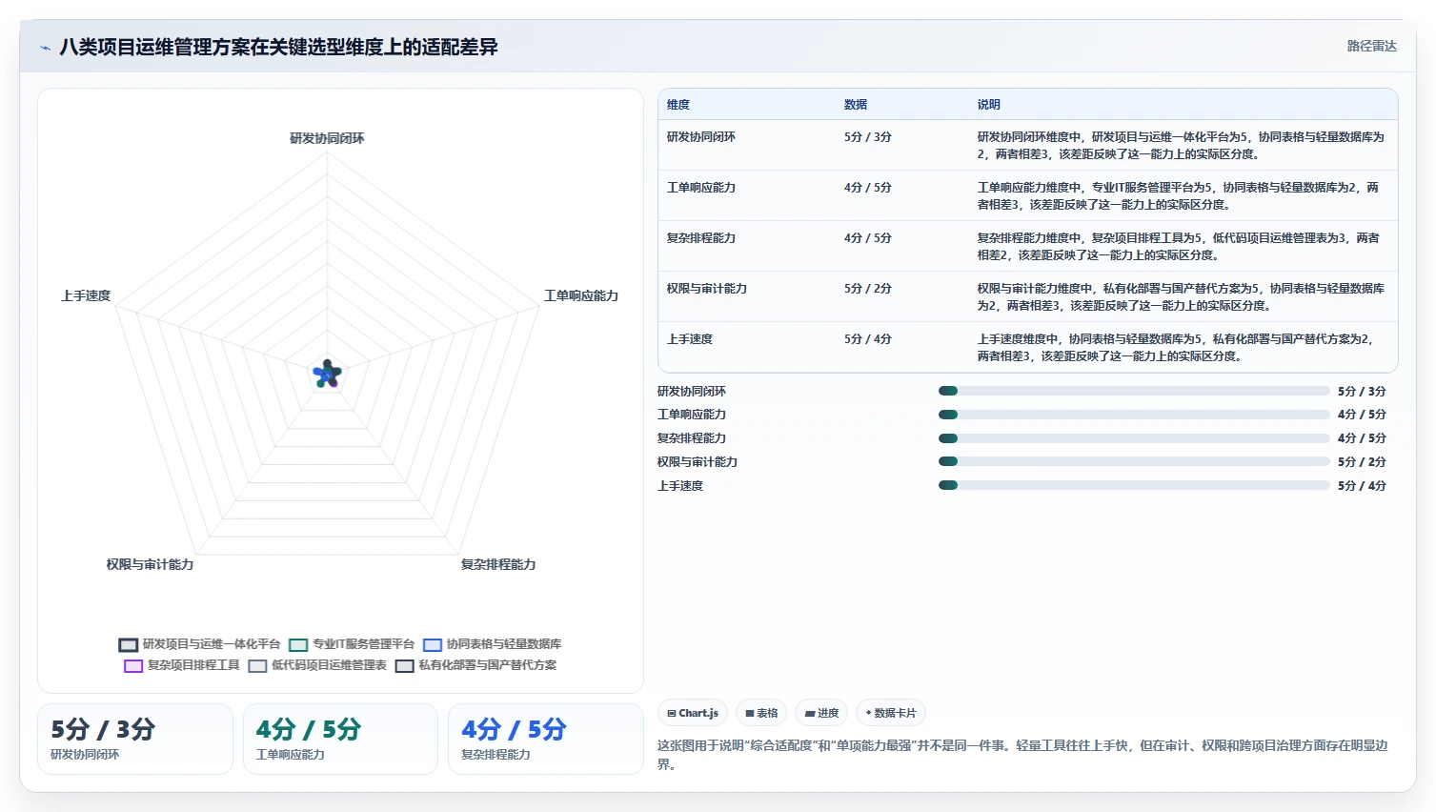This screenshot has width=1436, height=812.
Task: Click table description starting 权限与审计能力维度中
Action: (x=1181, y=297)
